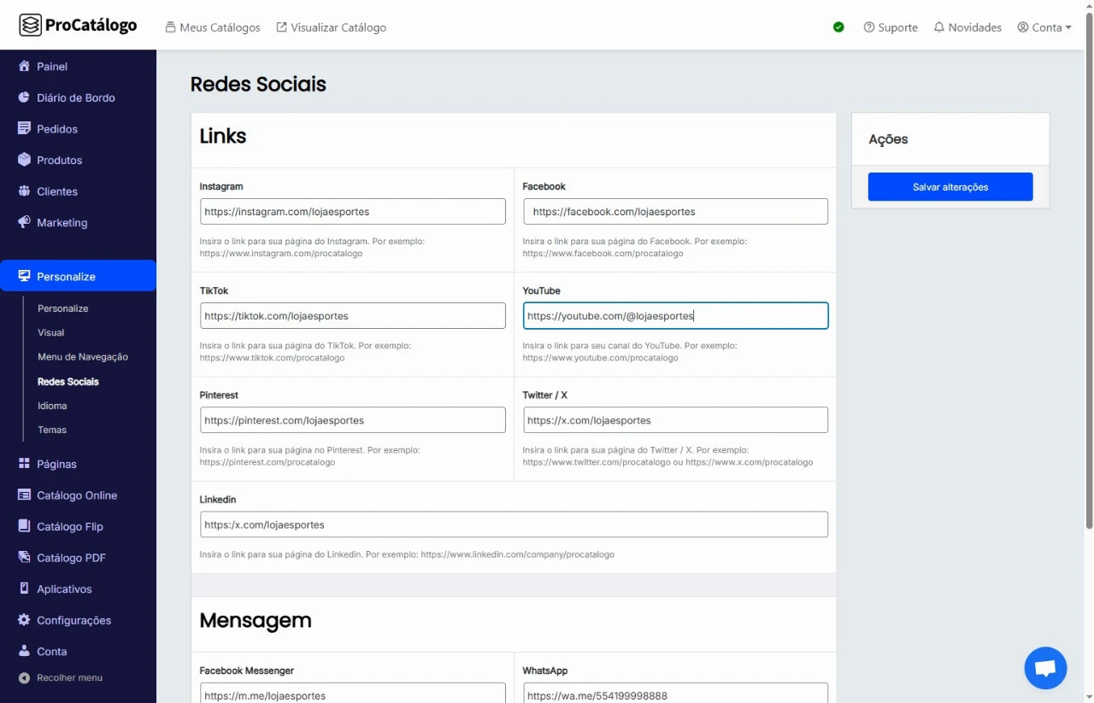
Task: Click the Pinterest link input field
Action: [353, 420]
